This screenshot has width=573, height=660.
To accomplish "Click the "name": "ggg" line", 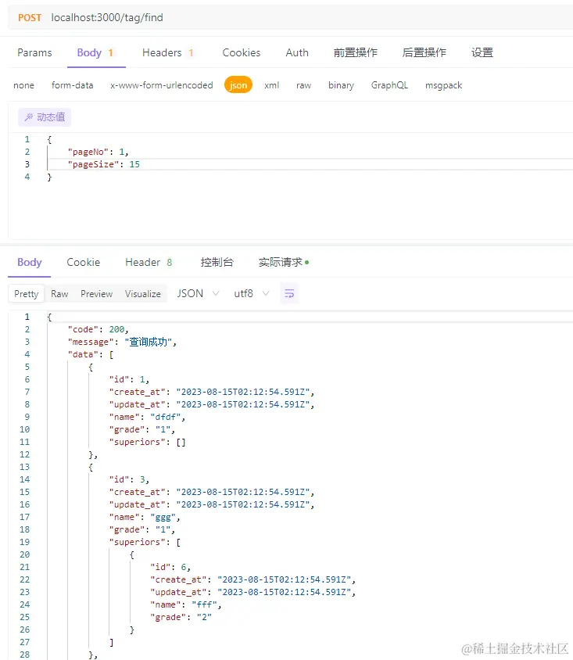I will [x=145, y=518].
